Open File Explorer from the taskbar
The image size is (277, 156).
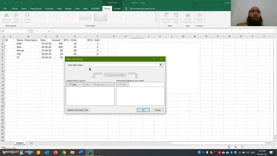click(x=72, y=152)
